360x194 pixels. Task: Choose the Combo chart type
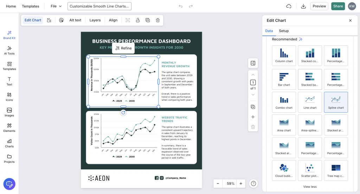[x=284, y=102]
